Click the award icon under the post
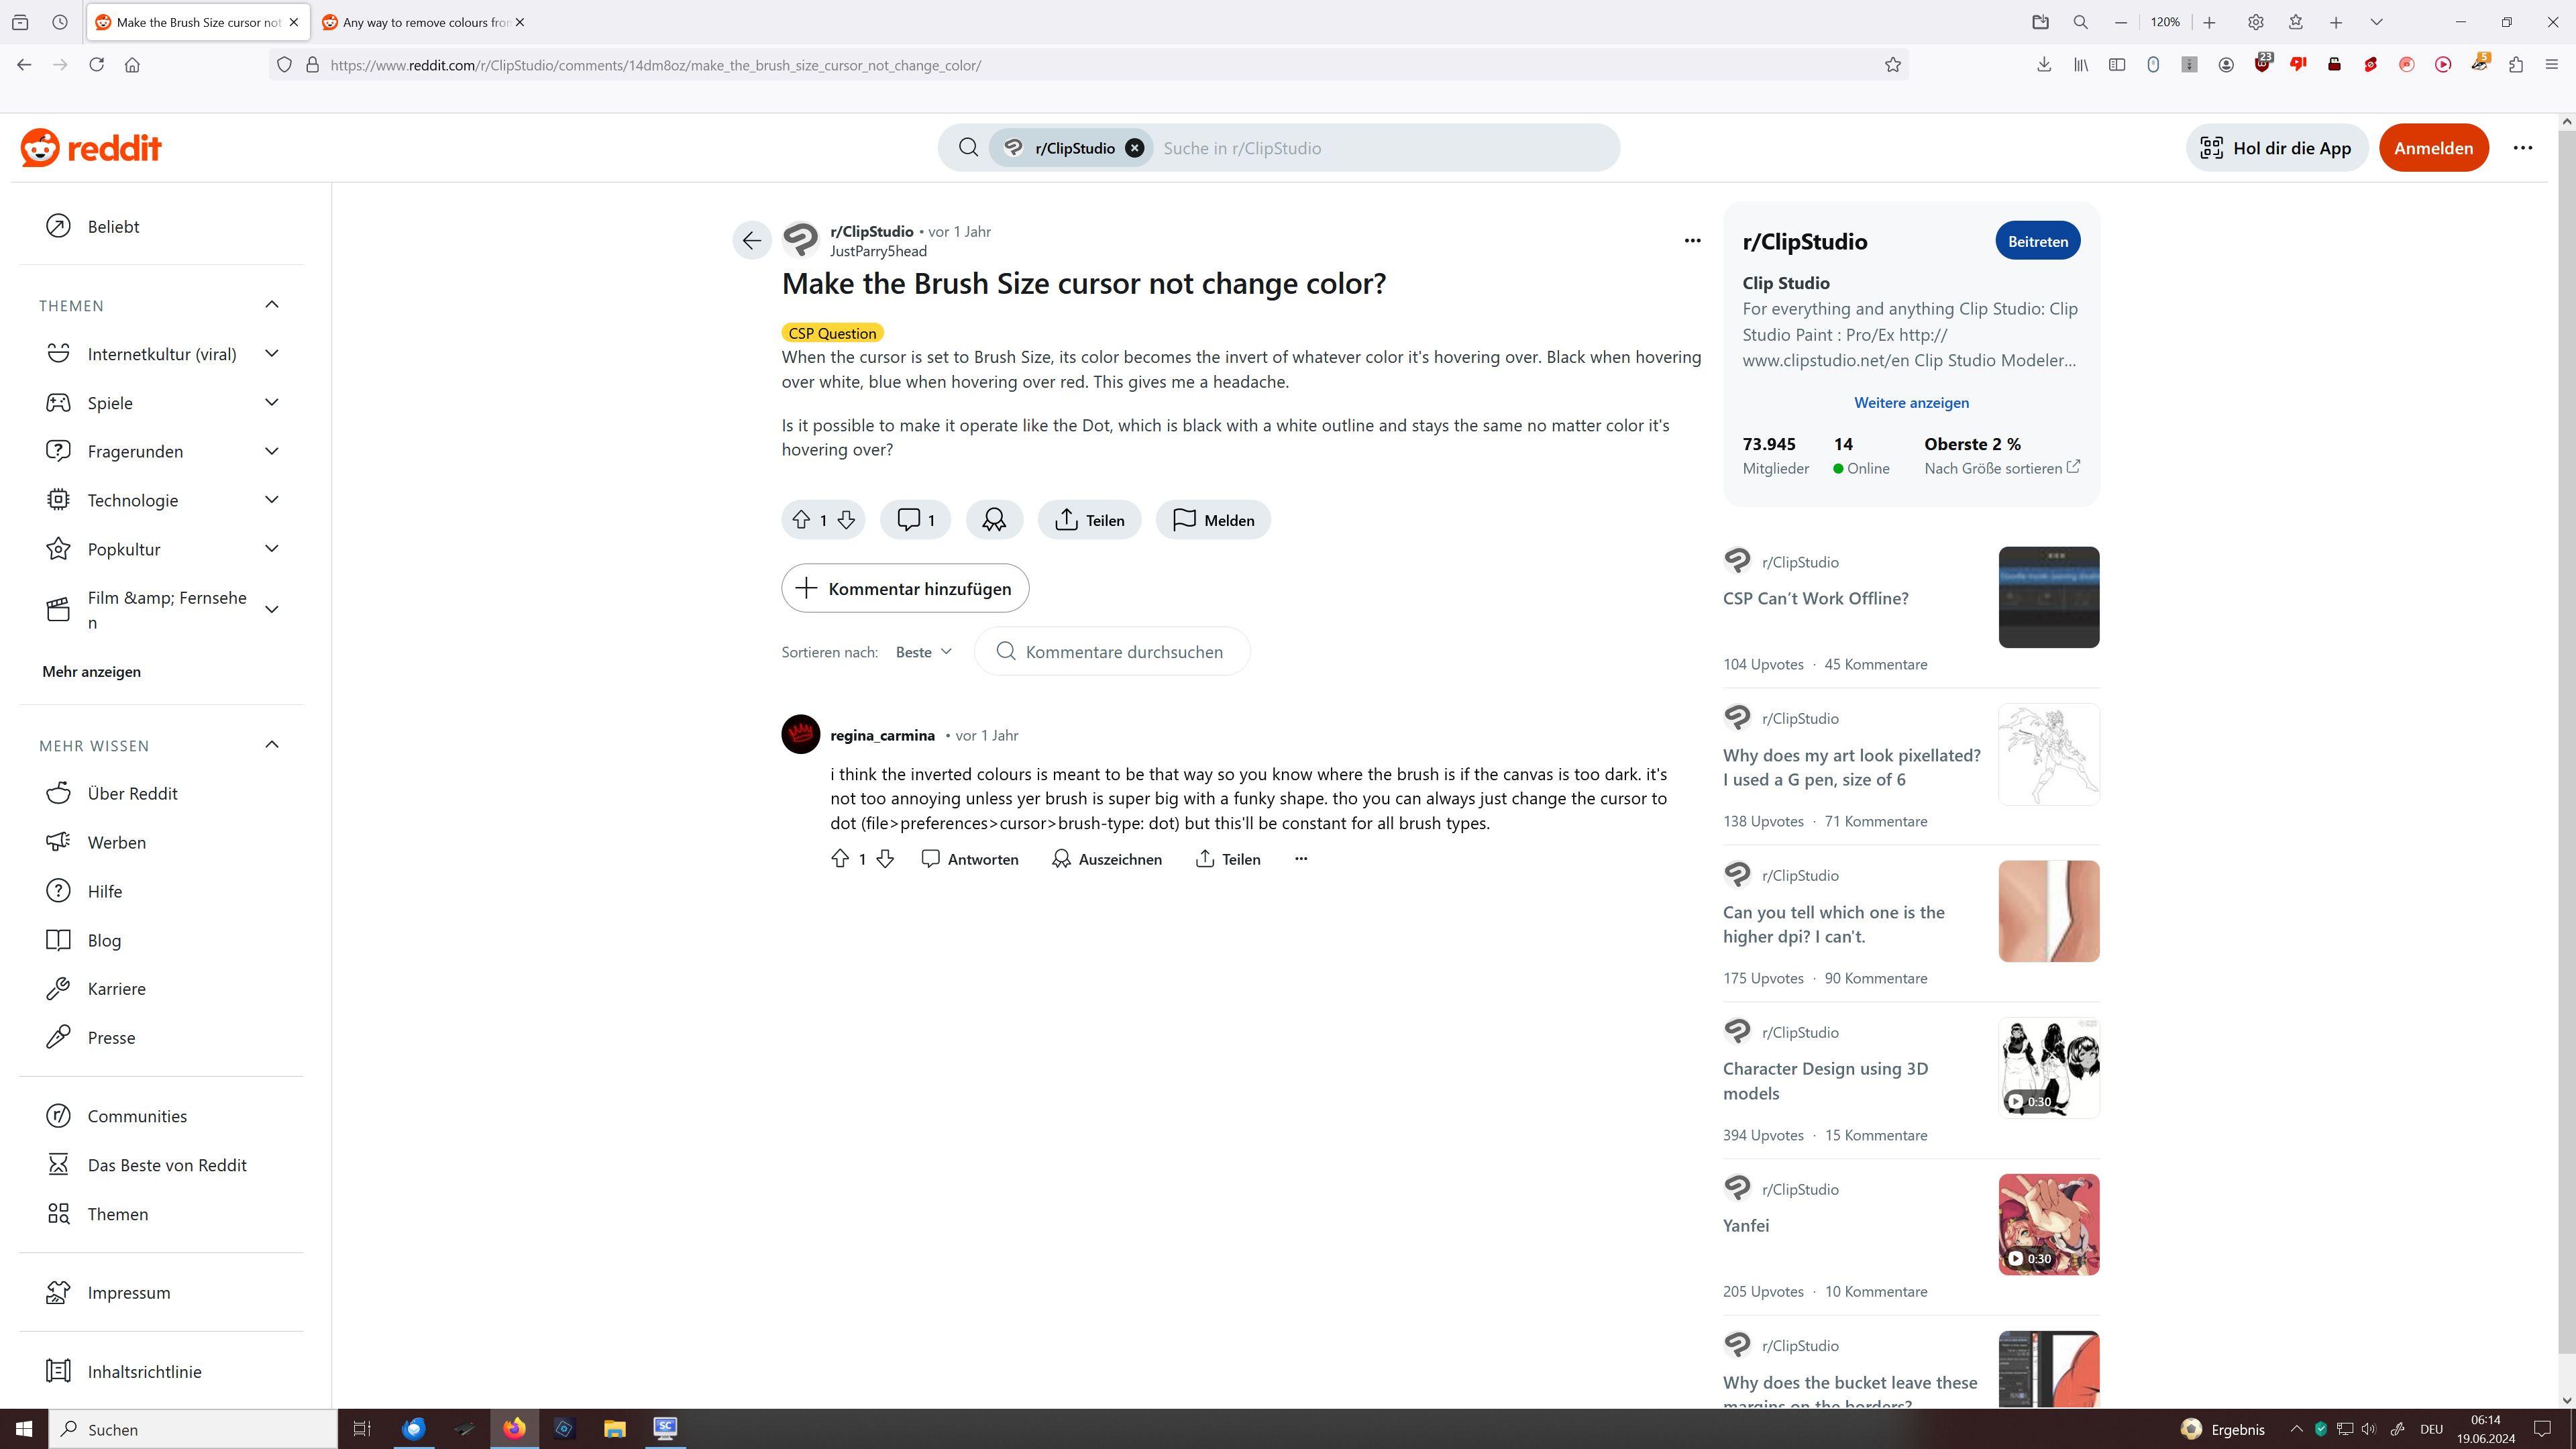 point(993,520)
